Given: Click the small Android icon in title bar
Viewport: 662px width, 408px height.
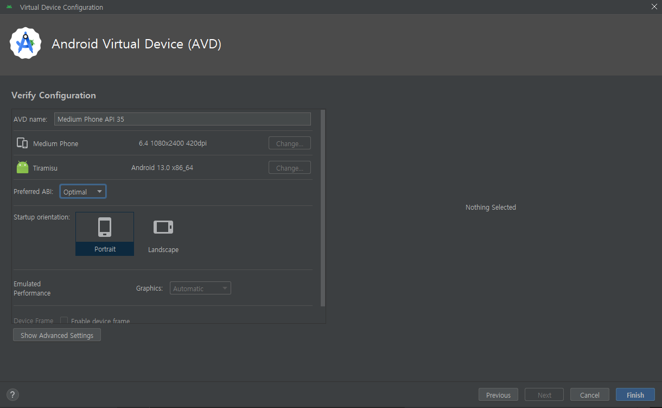Looking at the screenshot, I should click(9, 7).
